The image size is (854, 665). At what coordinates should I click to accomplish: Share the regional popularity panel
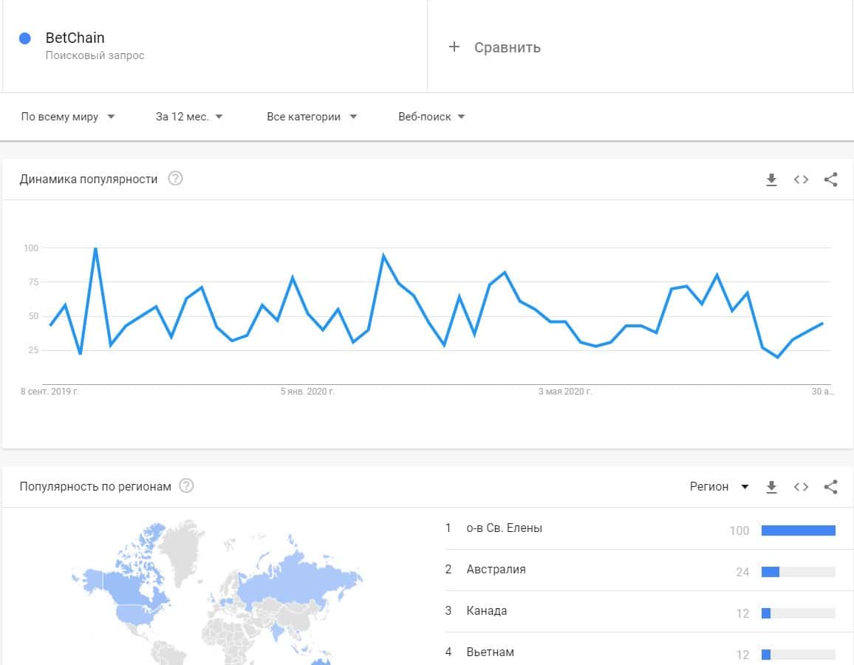pos(830,487)
